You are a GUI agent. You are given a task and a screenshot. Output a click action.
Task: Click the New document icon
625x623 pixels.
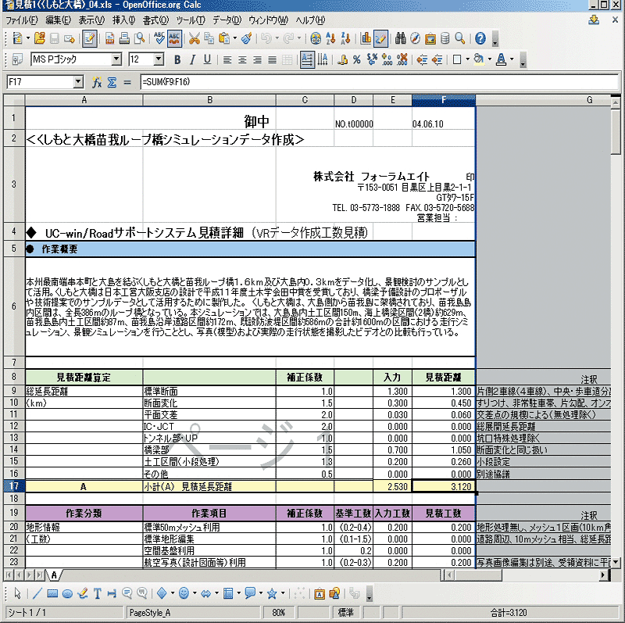[17, 38]
